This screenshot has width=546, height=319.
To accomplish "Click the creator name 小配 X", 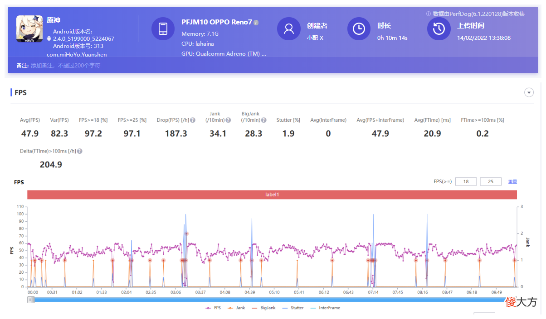I will tap(315, 38).
